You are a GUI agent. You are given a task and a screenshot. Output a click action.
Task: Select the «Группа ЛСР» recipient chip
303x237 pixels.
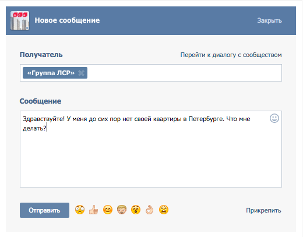[x=51, y=73]
